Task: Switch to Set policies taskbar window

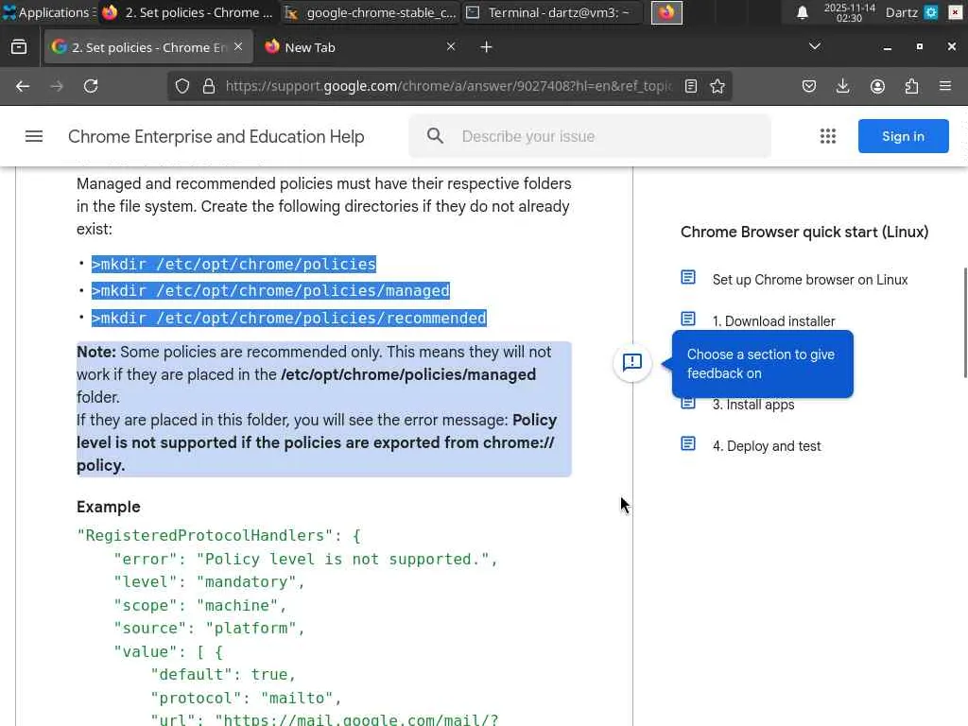Action: point(189,12)
